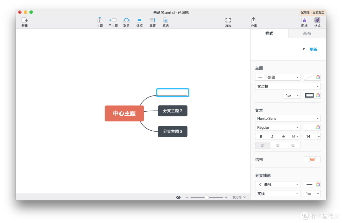The image size is (342, 223).
Task: Open the 曲线 branch line shape dropdown
Action: 278,185
